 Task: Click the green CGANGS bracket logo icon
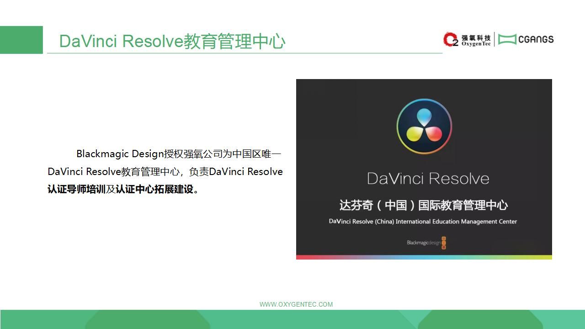point(507,39)
